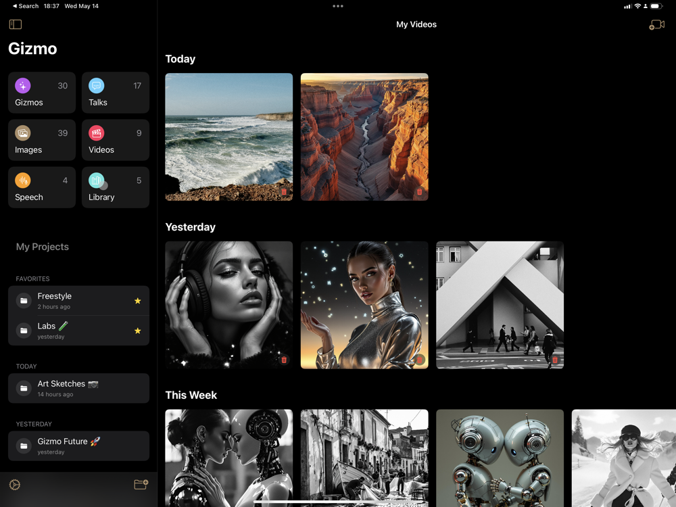
Task: Open the Freestyle project row
Action: tap(78, 301)
